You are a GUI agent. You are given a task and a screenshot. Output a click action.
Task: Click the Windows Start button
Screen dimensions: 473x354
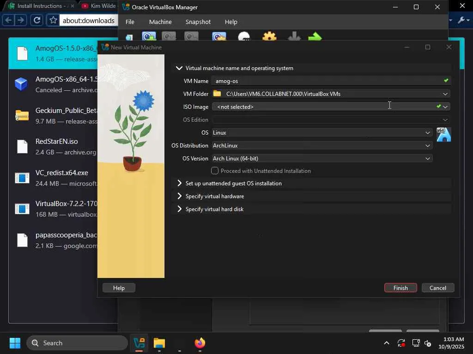[15, 343]
